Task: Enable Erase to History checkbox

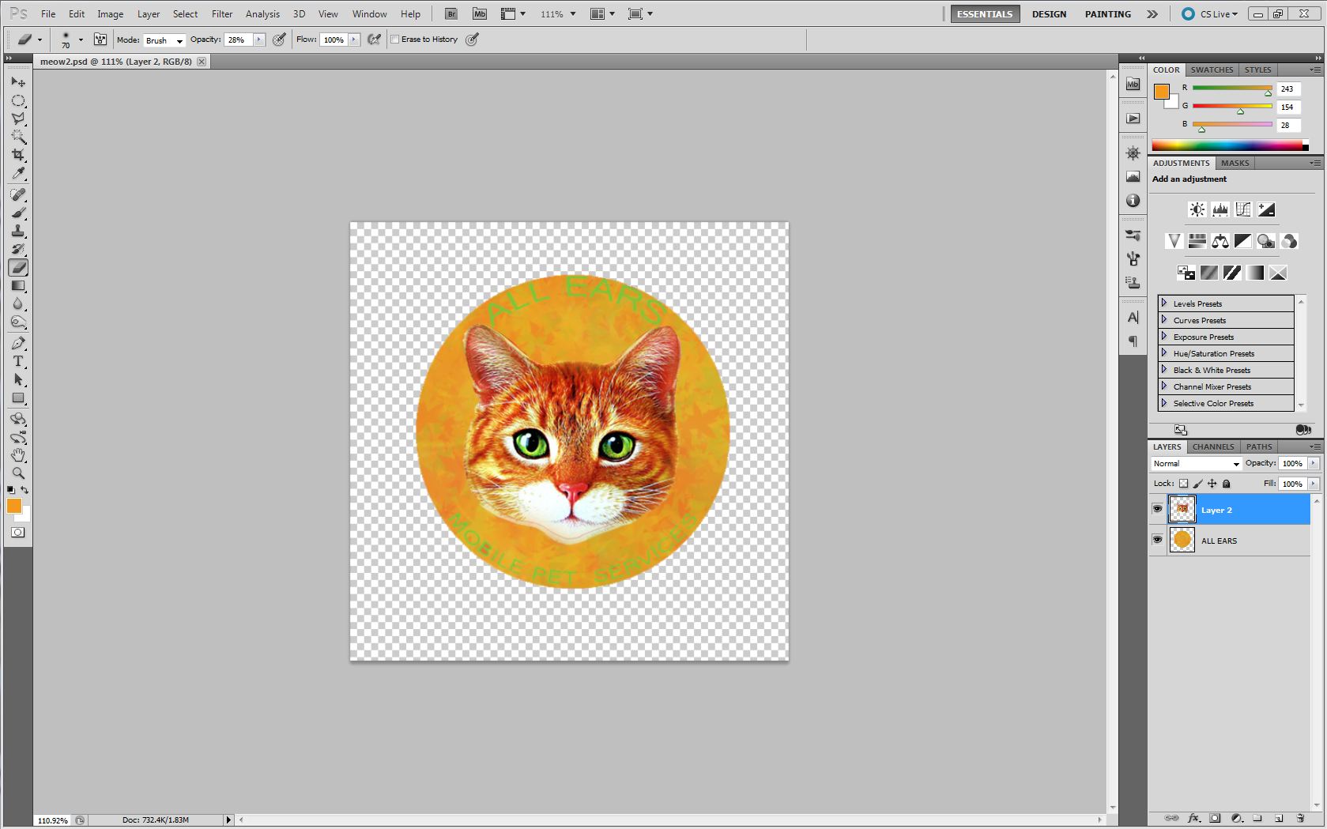Action: [395, 40]
